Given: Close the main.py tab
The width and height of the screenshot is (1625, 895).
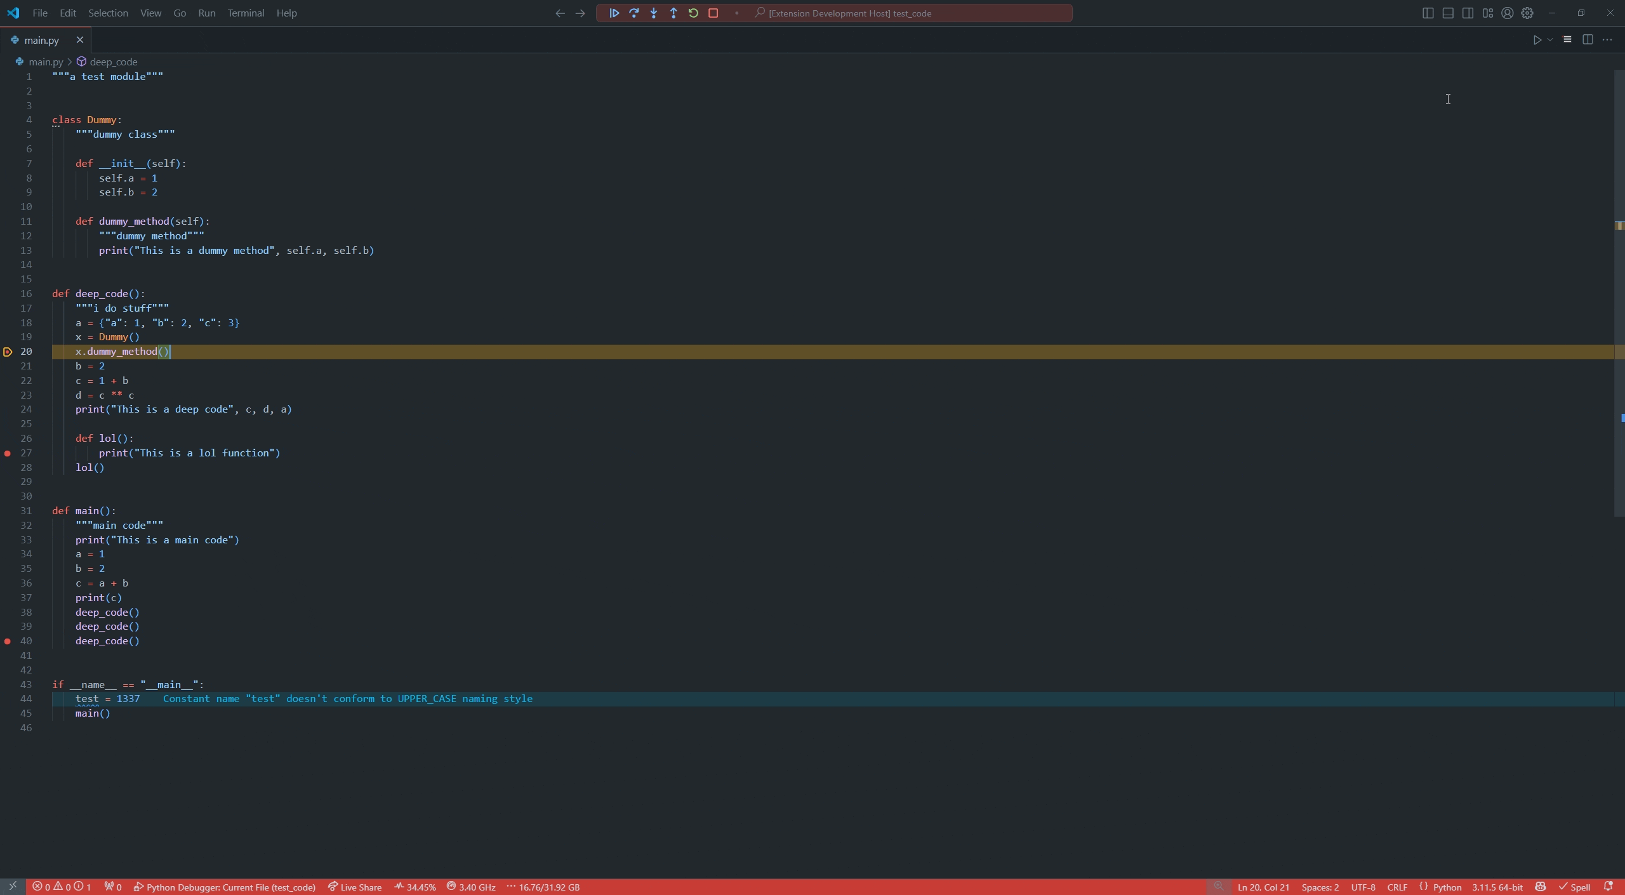Looking at the screenshot, I should (x=80, y=40).
